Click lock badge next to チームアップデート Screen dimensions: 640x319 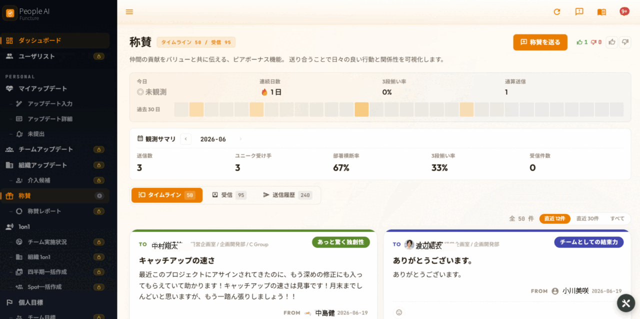point(99,149)
